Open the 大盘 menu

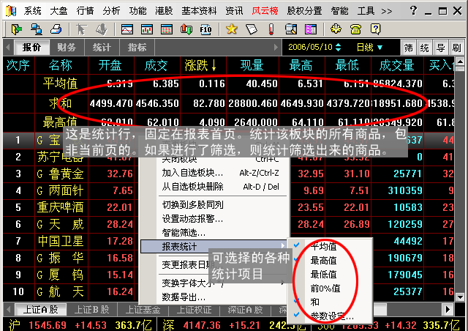58,11
